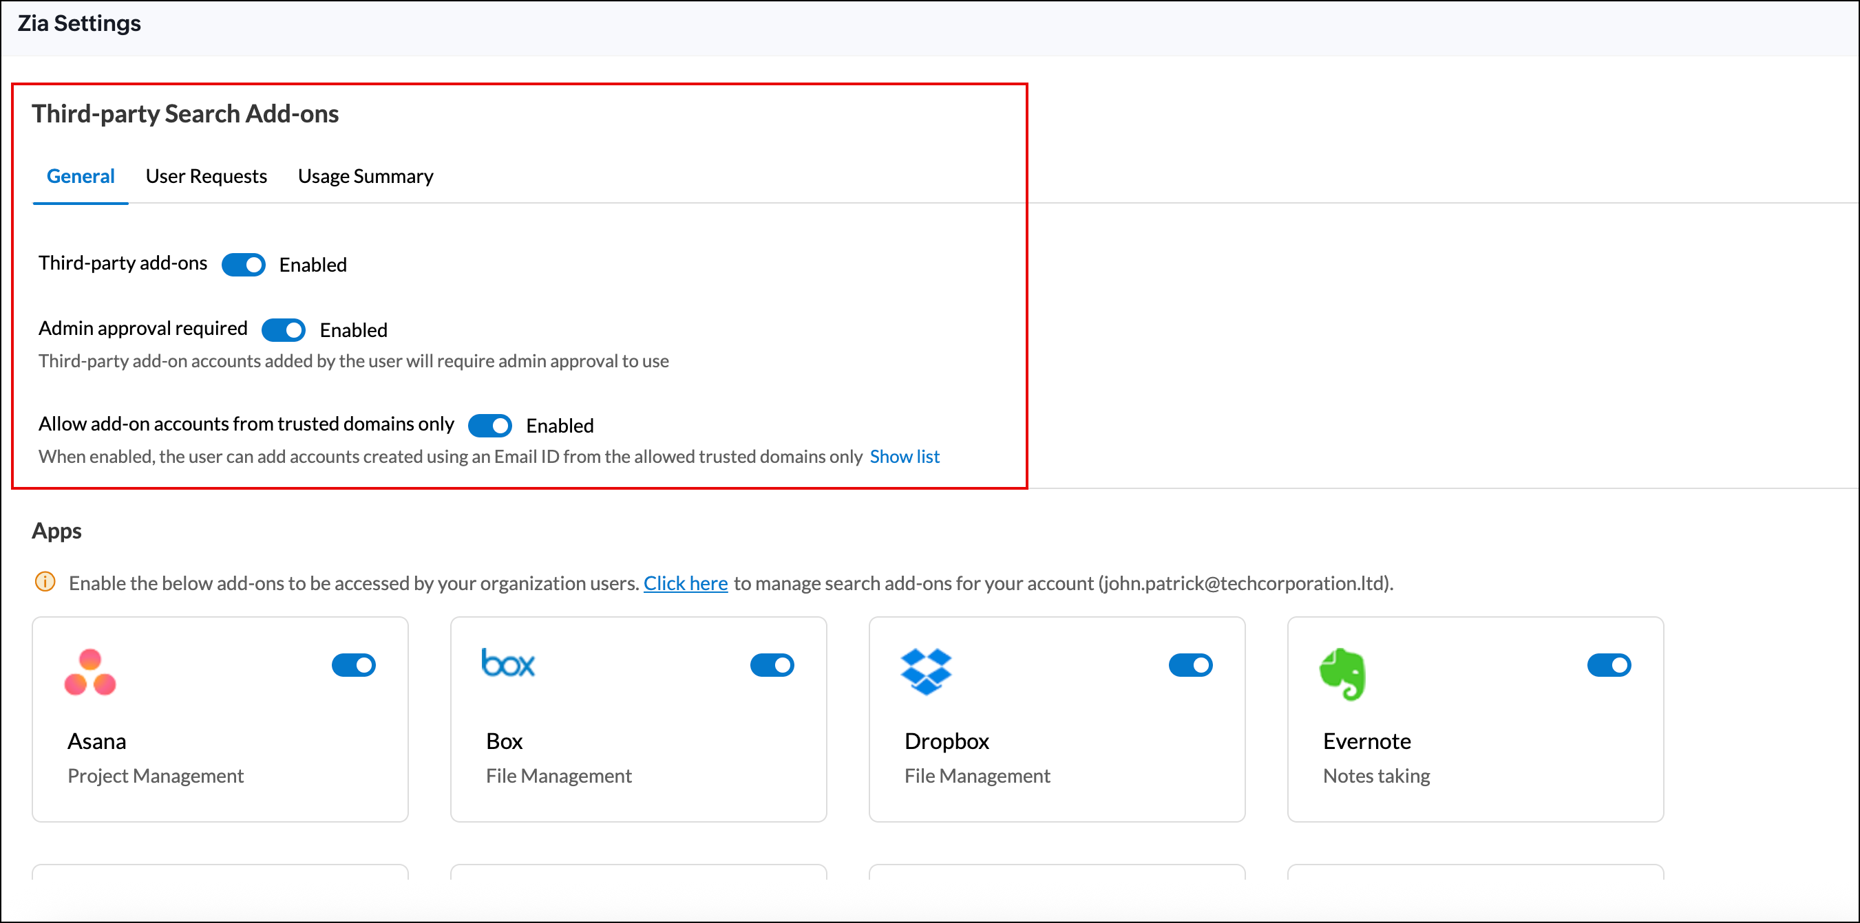Switch off the Box add-on toggle
The width and height of the screenshot is (1860, 923).
click(772, 664)
